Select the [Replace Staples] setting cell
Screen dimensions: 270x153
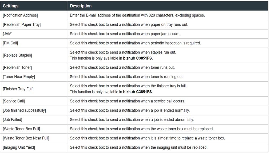click(x=17, y=55)
